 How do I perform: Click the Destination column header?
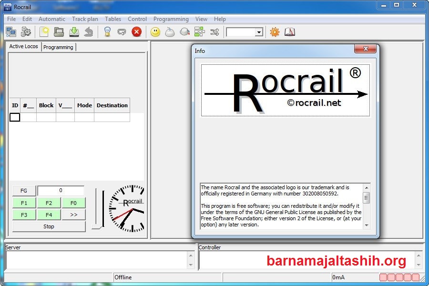coord(112,105)
